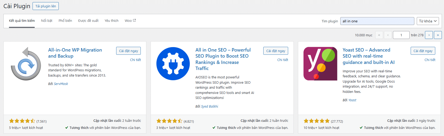The image size is (444, 136).
Task: Open the Từ khóa search type dropdown
Action: click(x=428, y=21)
